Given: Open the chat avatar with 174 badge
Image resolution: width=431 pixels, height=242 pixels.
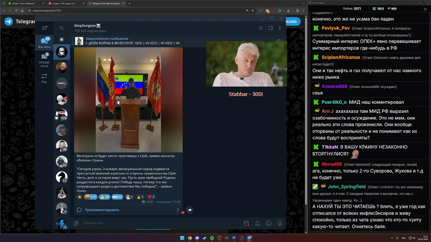Looking at the screenshot, I should (x=62, y=114).
